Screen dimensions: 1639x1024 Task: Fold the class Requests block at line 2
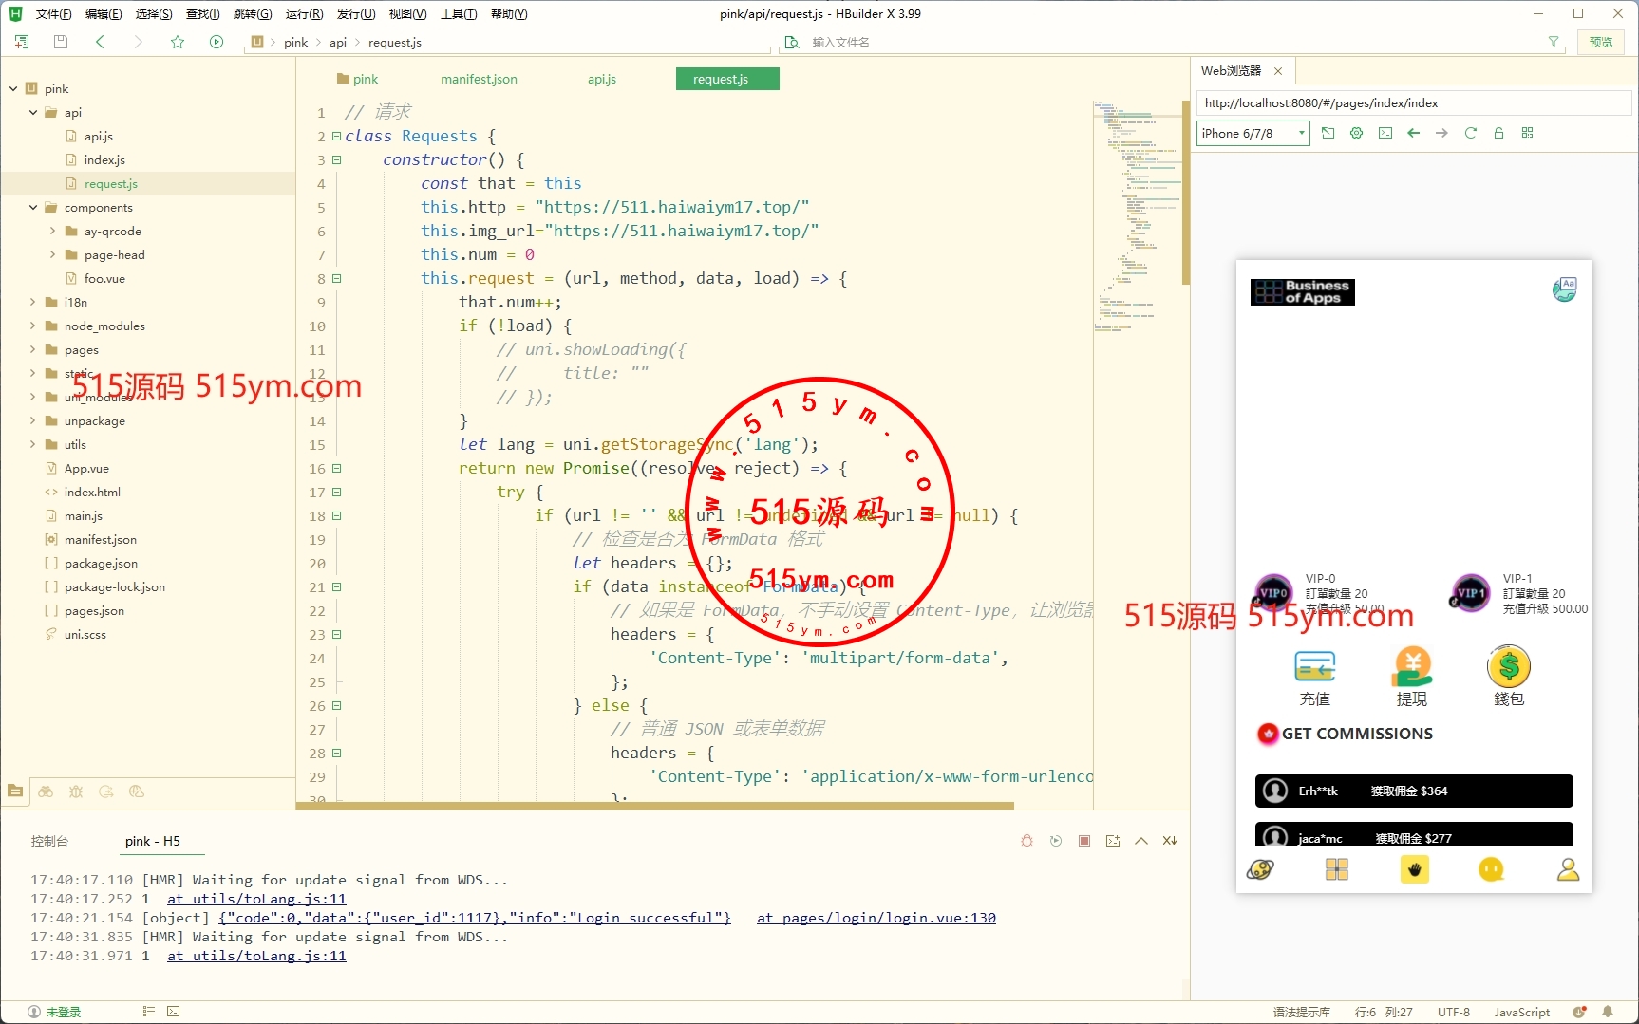(336, 137)
